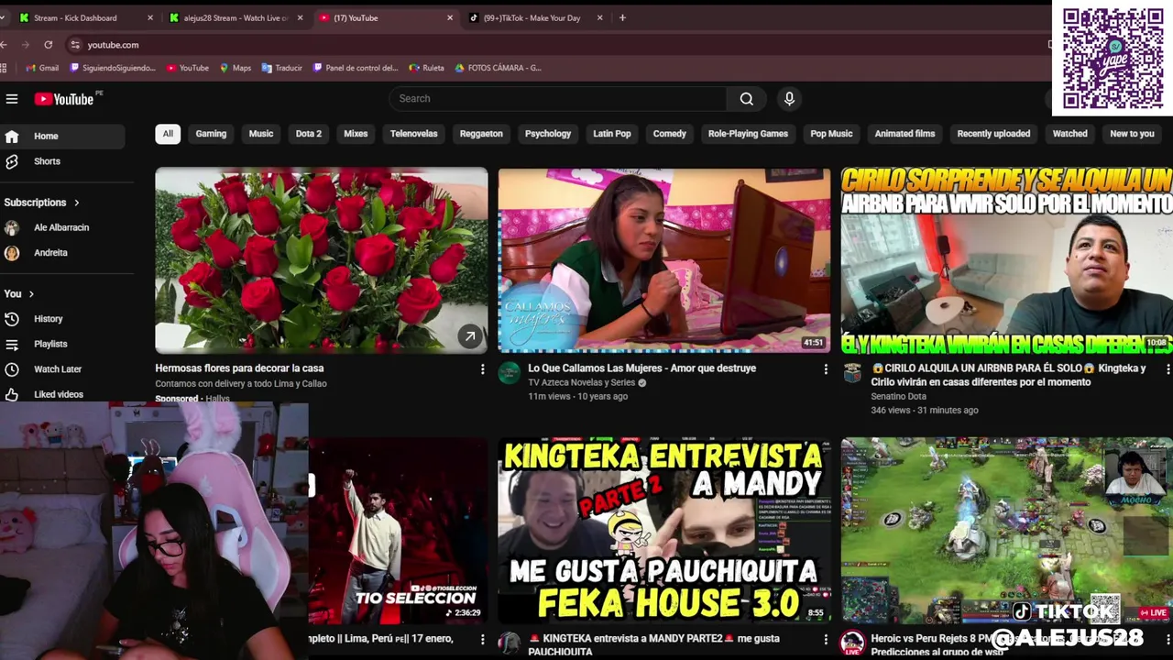Image resolution: width=1173 pixels, height=660 pixels.
Task: Select the Role-Playing Games filter chip
Action: 748,134
